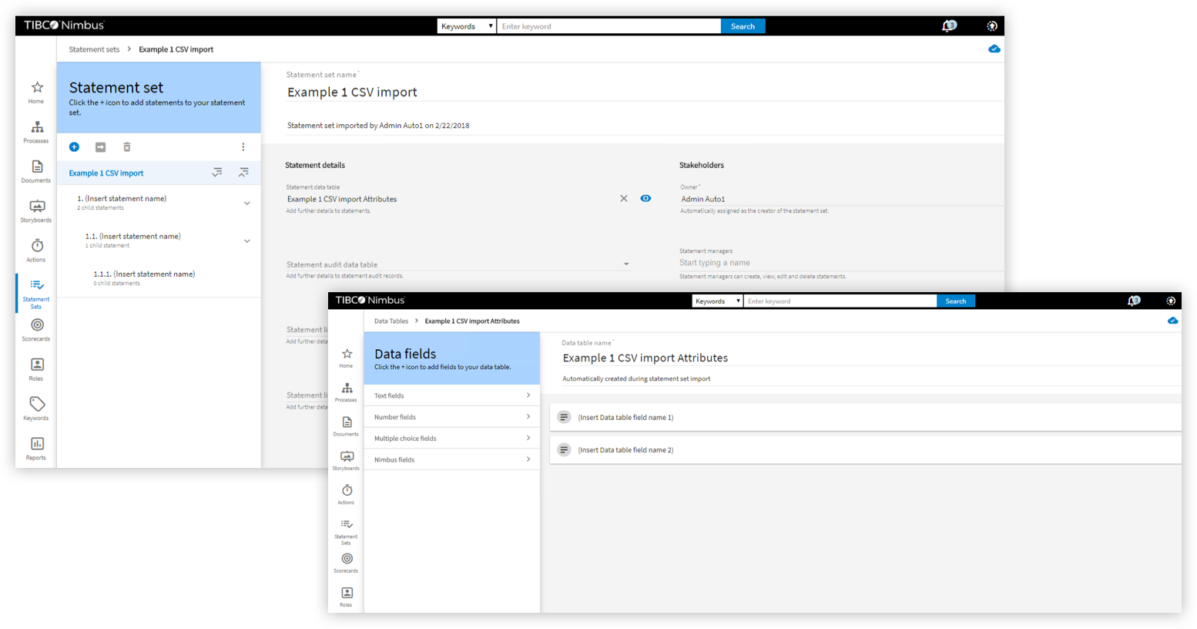This screenshot has width=1197, height=629.
Task: Open Reports in the left sidebar
Action: 36,448
